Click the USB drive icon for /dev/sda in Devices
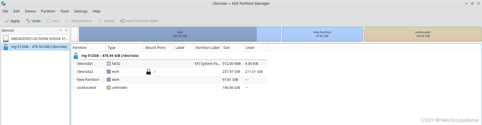This screenshot has height=125, width=482. pos(6,47)
